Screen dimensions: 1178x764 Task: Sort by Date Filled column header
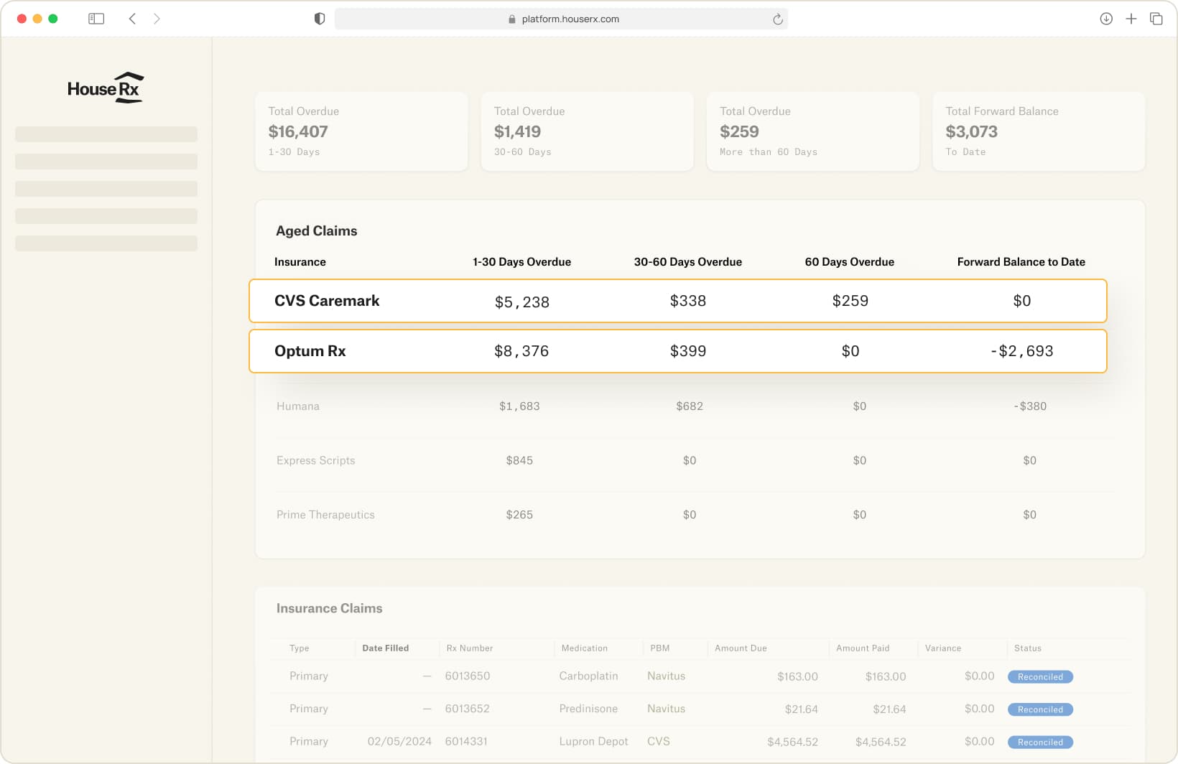tap(385, 648)
